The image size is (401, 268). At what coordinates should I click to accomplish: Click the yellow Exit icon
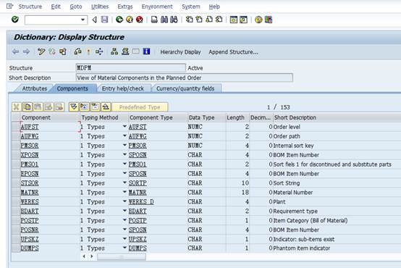click(130, 20)
